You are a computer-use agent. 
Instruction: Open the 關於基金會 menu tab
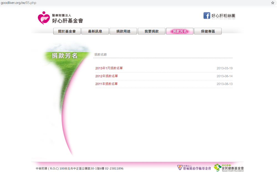(x=67, y=31)
